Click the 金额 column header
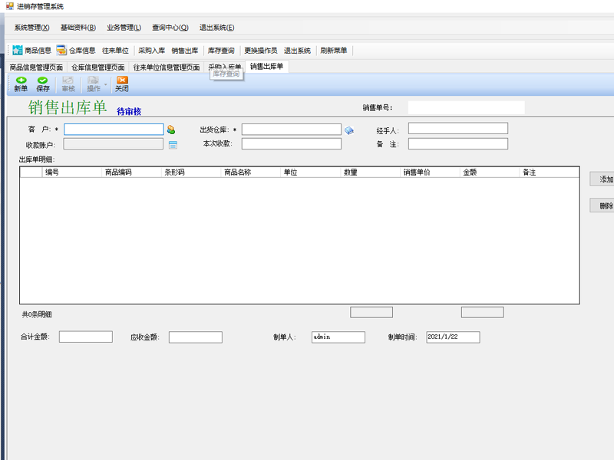This screenshot has width=614, height=460. click(x=490, y=172)
